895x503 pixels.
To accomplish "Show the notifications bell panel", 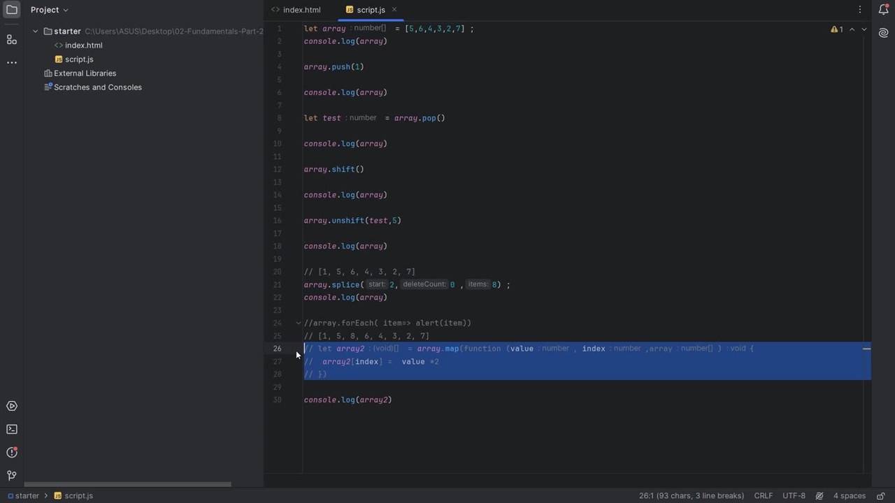I will [x=883, y=10].
